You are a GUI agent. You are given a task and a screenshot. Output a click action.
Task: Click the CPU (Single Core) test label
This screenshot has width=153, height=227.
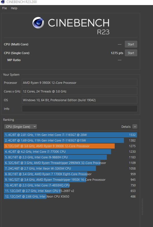[17, 53]
